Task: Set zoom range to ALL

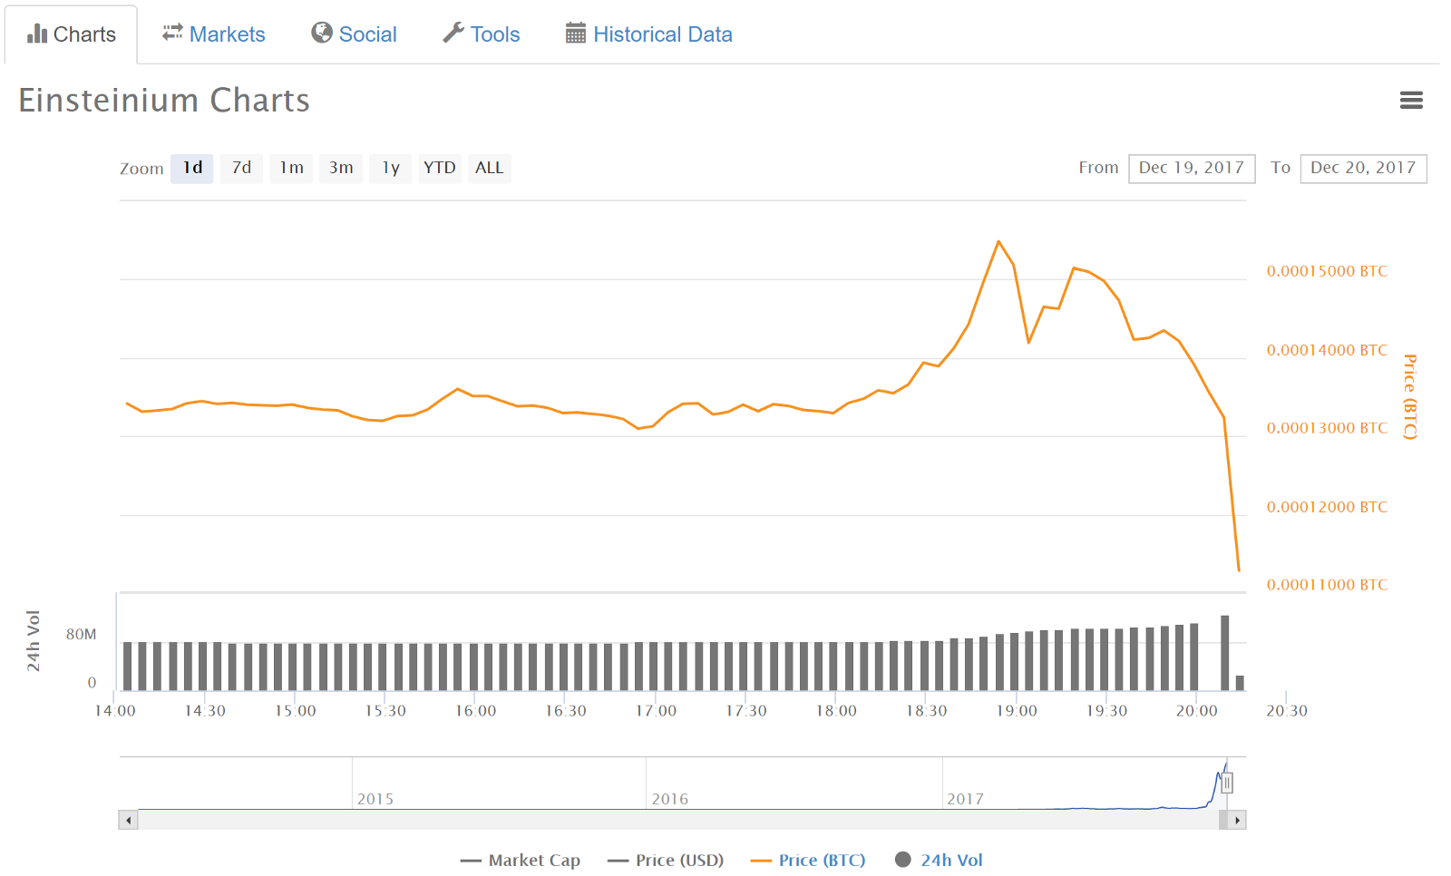Action: point(489,169)
